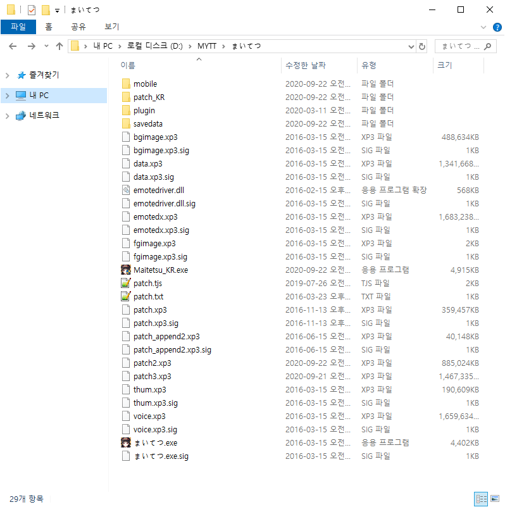The height and width of the screenshot is (507, 505).
Task: Open the 파일 menu tab
Action: pyautogui.click(x=18, y=27)
